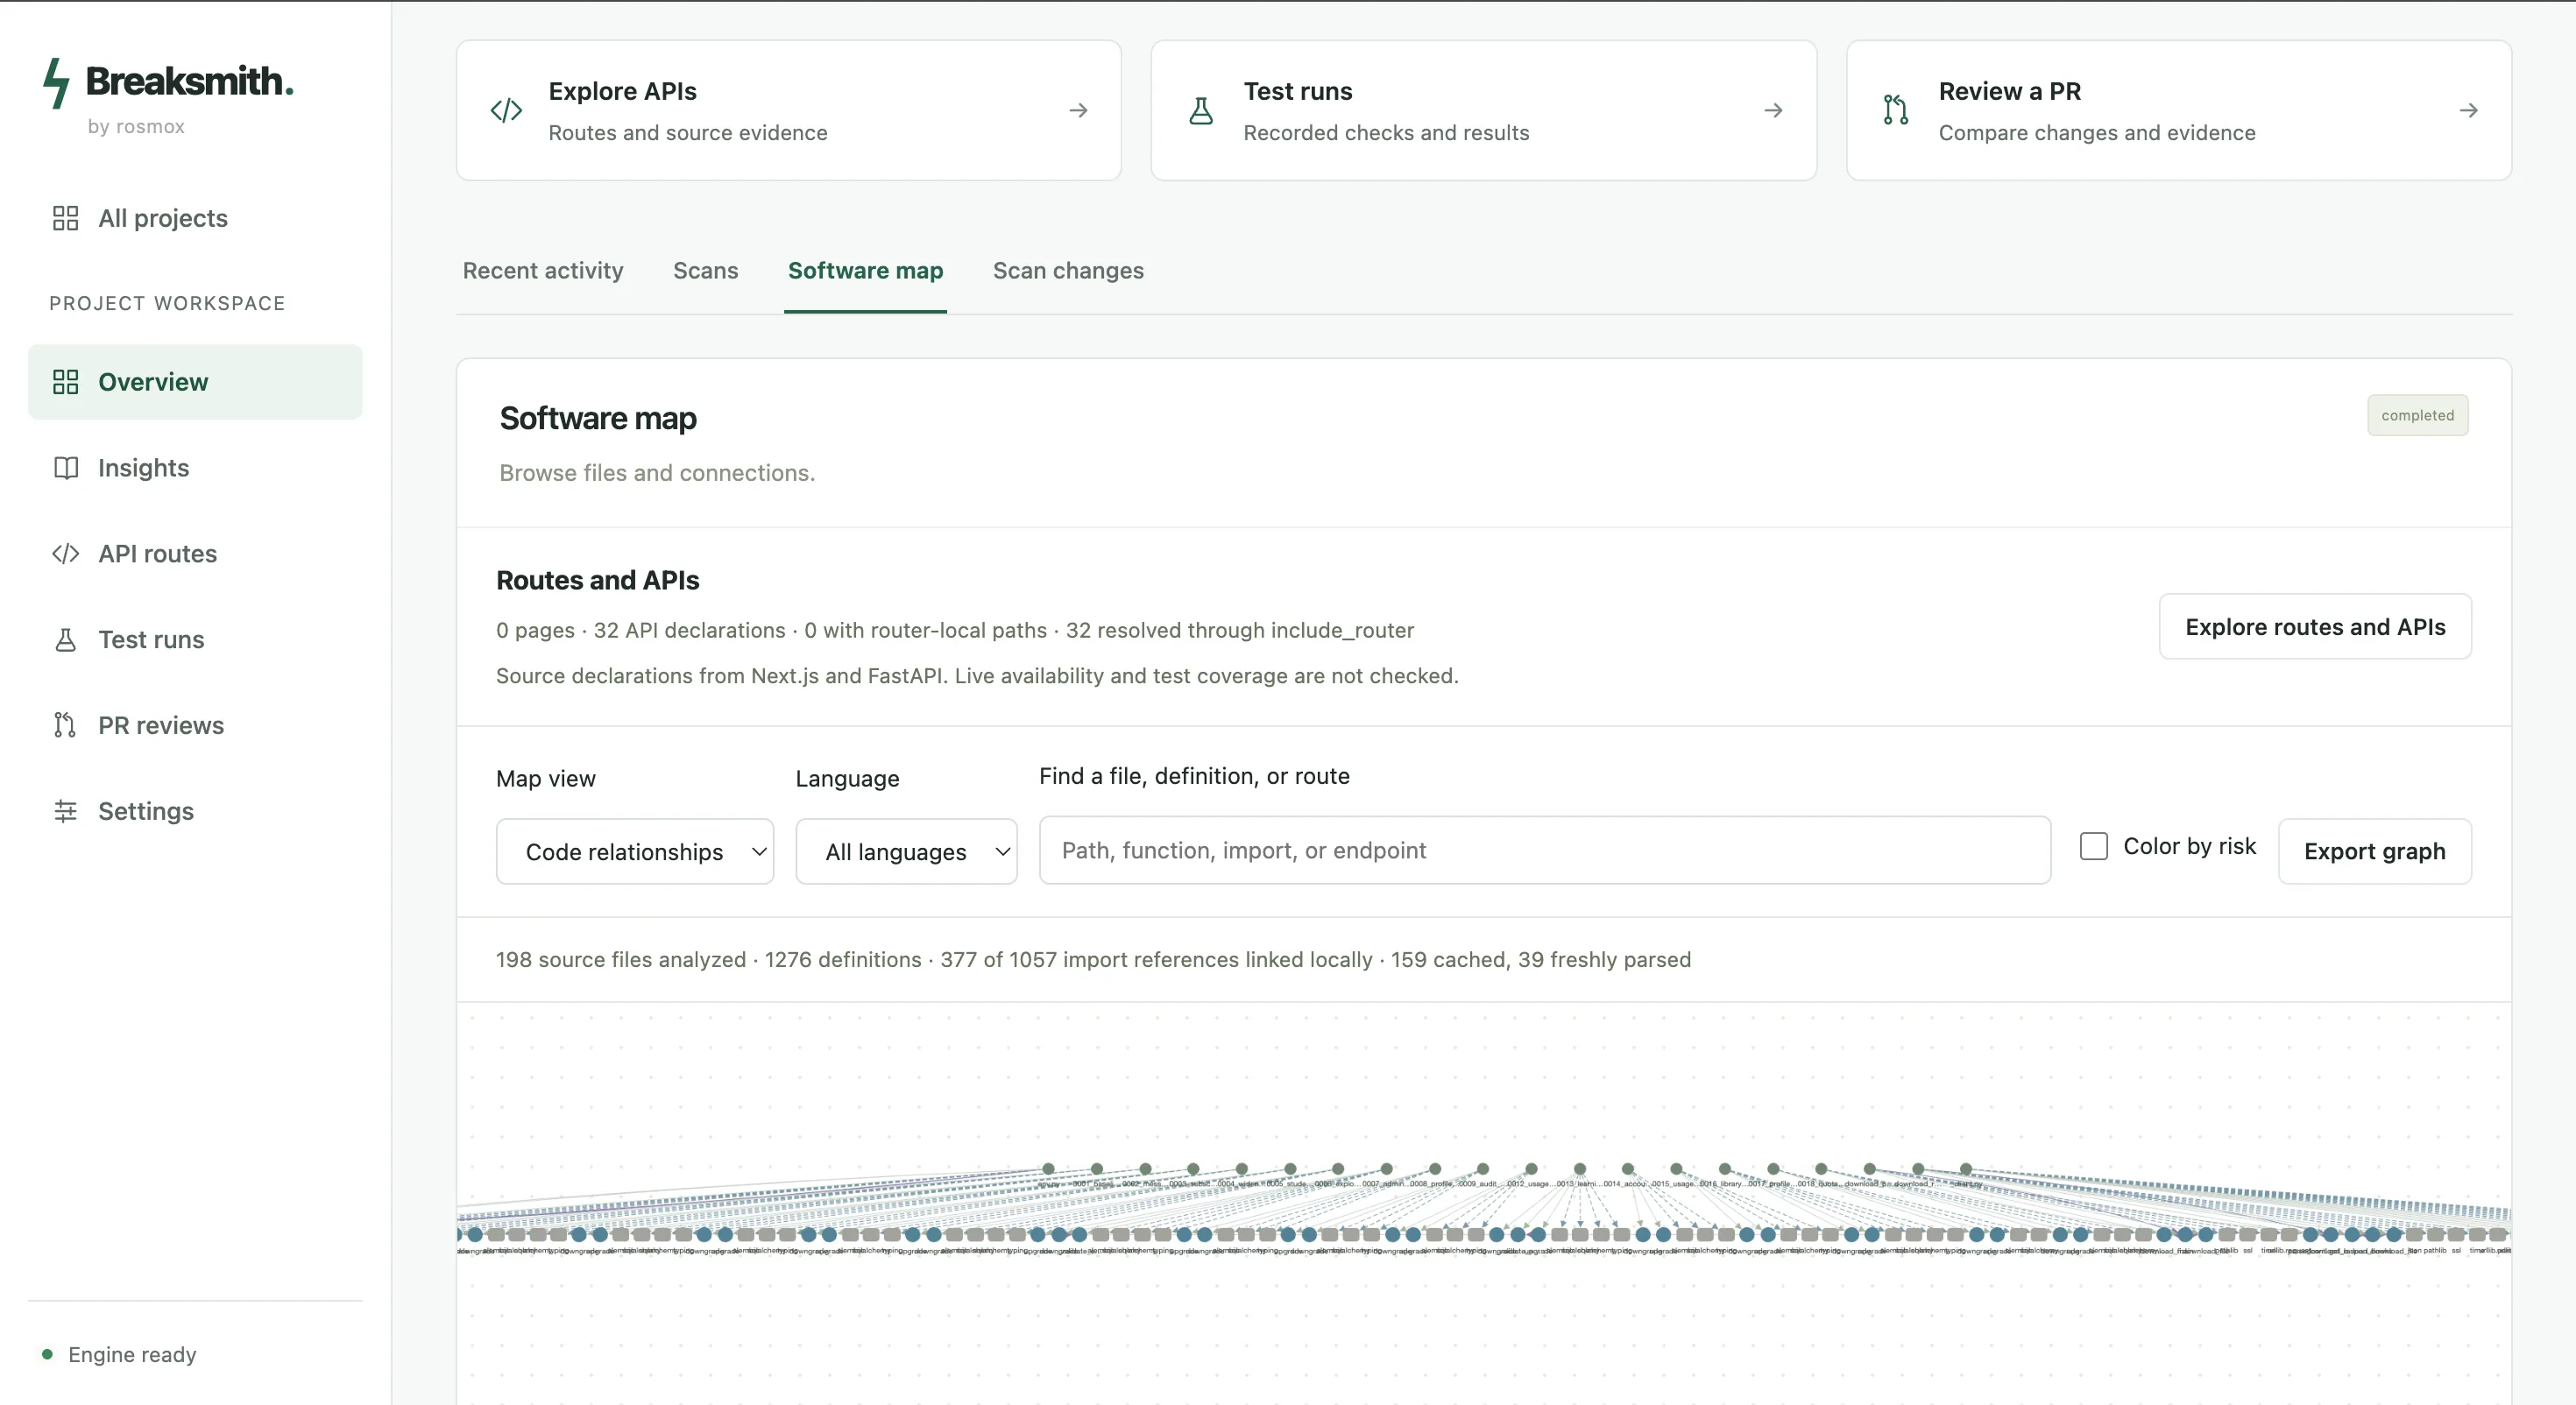
Task: Click Explore routes and APIs button
Action: pyautogui.click(x=2315, y=627)
